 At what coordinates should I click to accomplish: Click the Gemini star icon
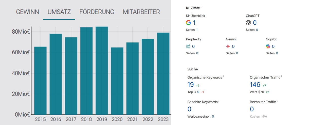tap(228, 46)
